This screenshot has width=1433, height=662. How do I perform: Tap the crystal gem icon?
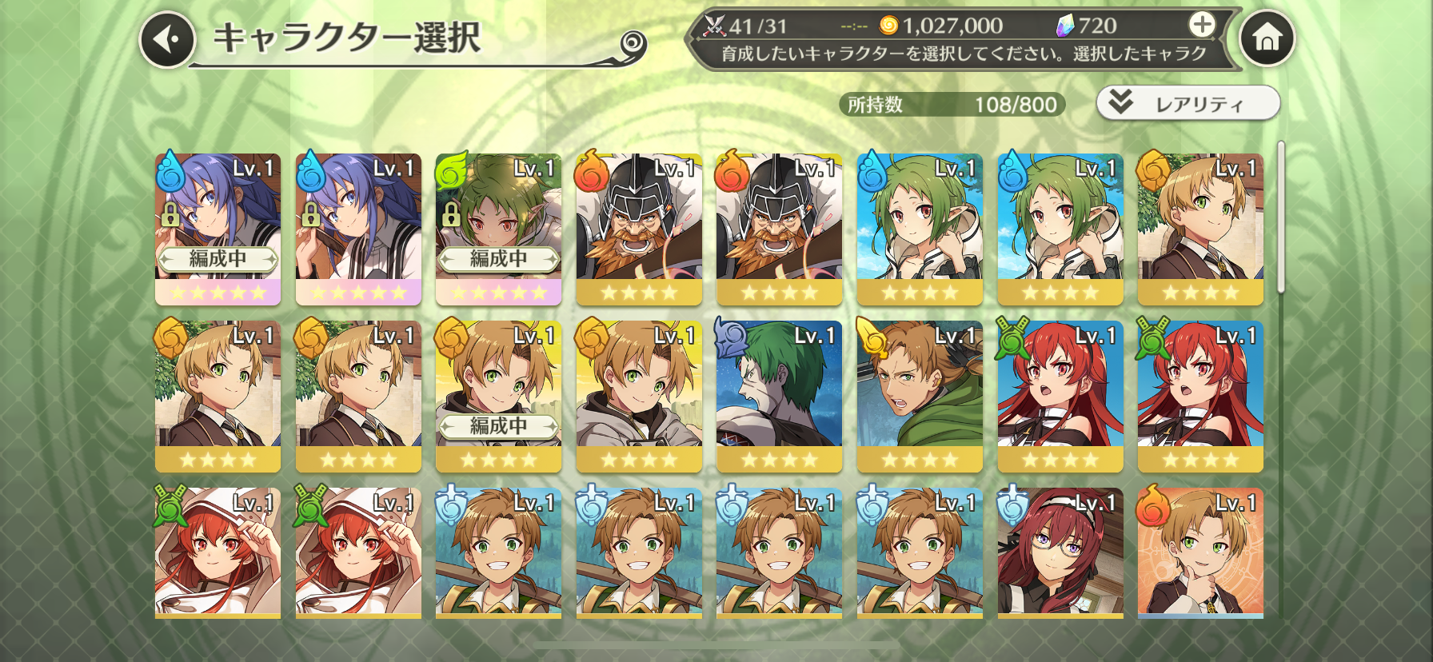[x=1065, y=26]
